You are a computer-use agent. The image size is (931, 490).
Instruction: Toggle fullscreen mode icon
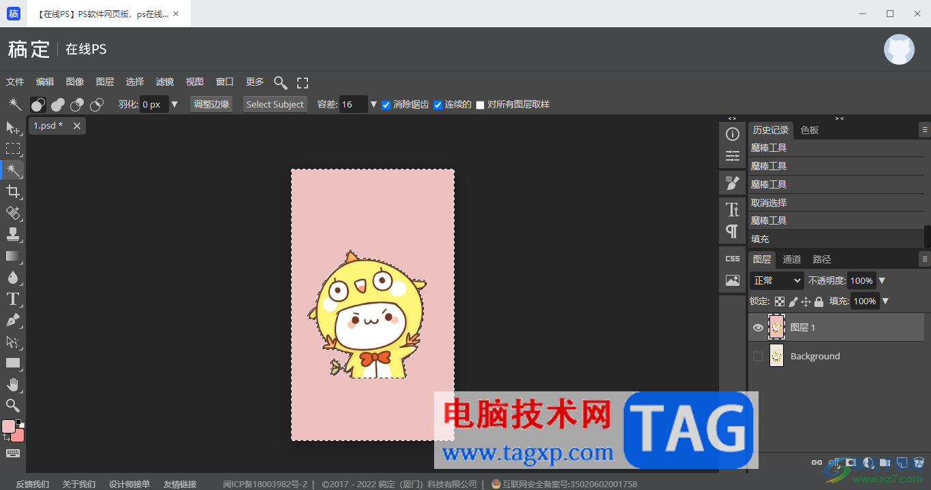(x=303, y=82)
